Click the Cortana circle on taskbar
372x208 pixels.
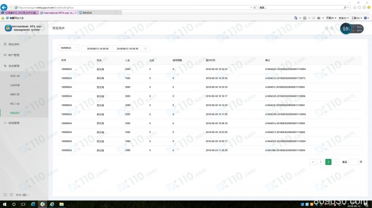14,204
